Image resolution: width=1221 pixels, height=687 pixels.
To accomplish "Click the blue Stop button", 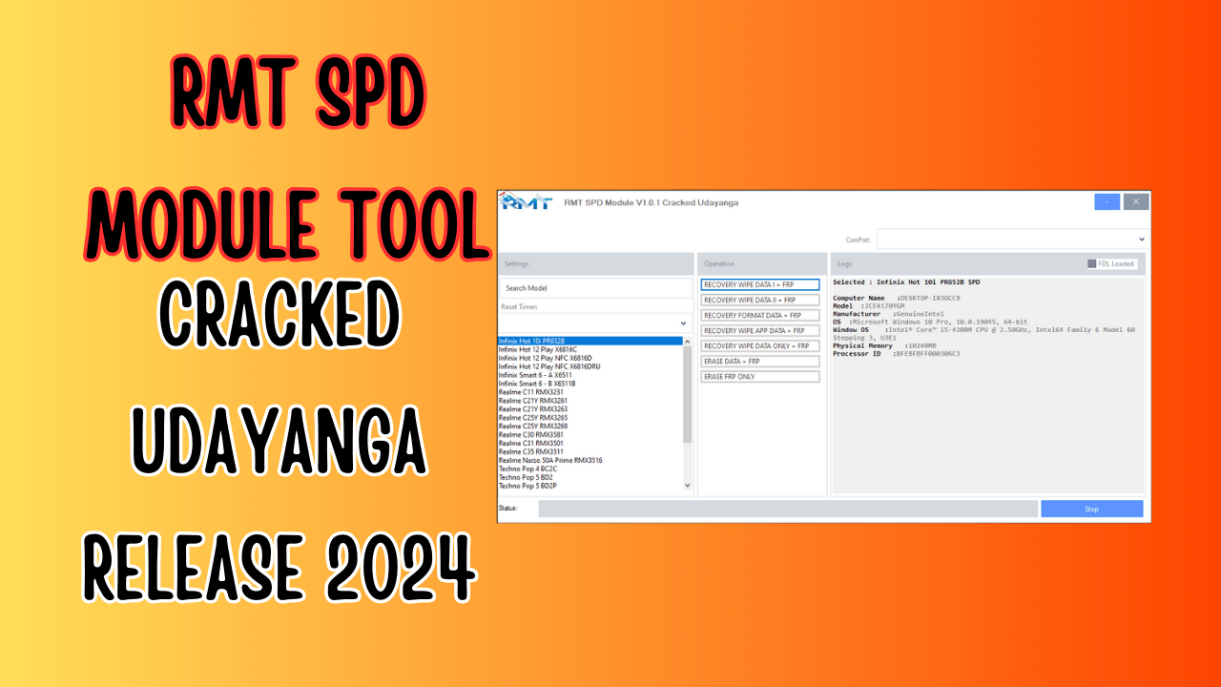I will pyautogui.click(x=1092, y=509).
